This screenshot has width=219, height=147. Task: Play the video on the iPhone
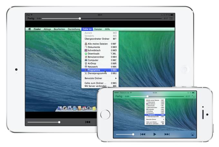click(155, 134)
